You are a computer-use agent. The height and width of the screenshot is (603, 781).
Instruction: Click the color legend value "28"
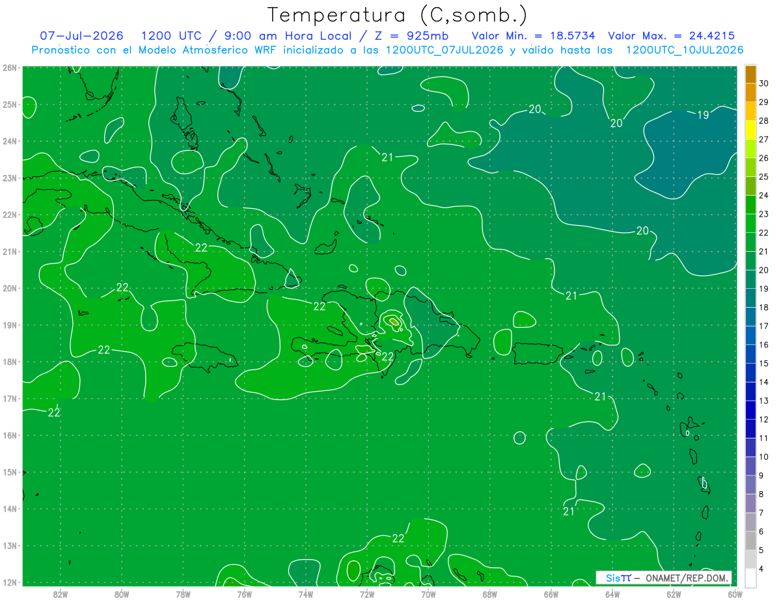point(763,120)
